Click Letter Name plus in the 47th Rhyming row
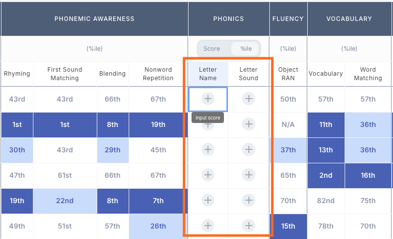This screenshot has height=239, width=393. (x=208, y=175)
